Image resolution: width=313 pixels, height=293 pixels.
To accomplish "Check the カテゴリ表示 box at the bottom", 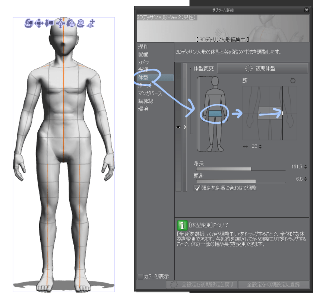I will pyautogui.click(x=140, y=276).
